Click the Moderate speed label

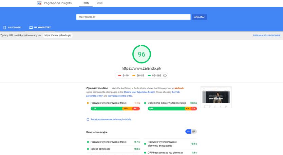click(179, 88)
